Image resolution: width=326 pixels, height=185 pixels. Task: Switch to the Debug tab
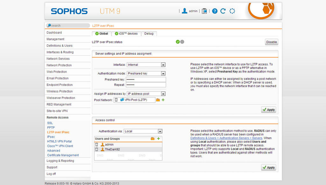point(149,34)
